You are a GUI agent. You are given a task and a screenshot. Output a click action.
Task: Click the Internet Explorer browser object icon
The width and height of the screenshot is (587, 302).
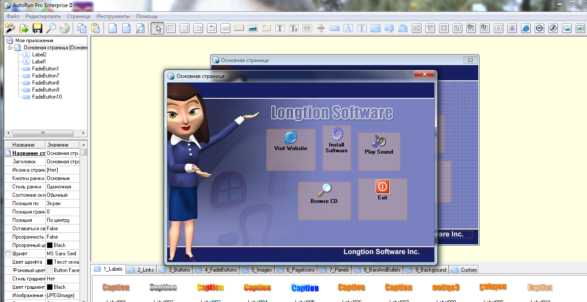tap(525, 28)
